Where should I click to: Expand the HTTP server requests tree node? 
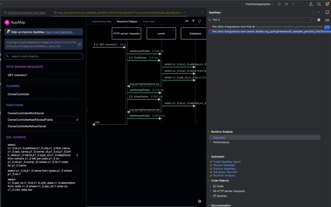pyautogui.click(x=210, y=191)
